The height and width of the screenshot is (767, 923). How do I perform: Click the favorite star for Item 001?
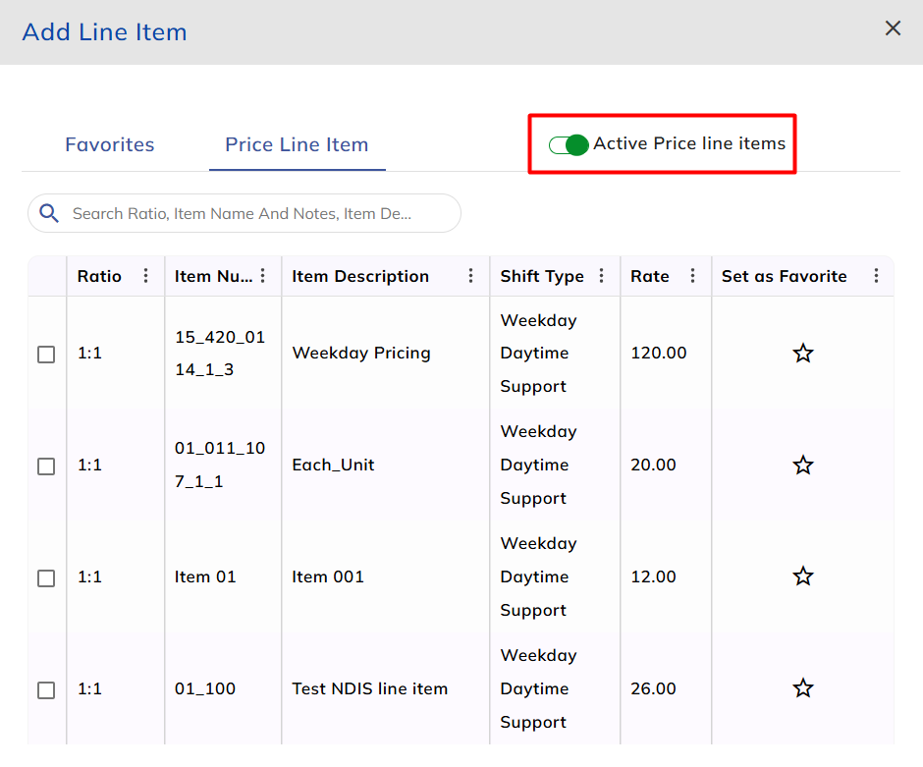point(802,577)
